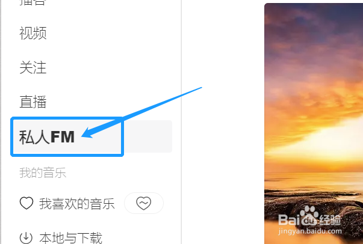Click the left window edge scrollbar strip

1,122
